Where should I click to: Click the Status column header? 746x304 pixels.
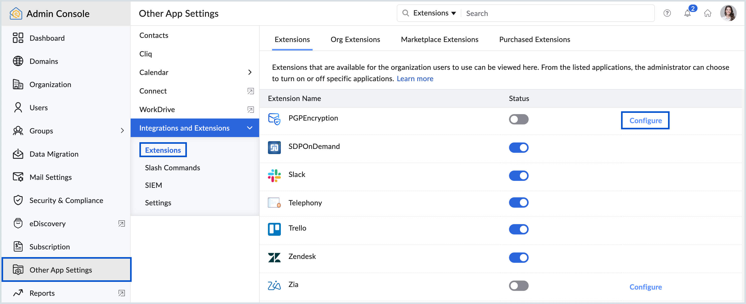[519, 98]
